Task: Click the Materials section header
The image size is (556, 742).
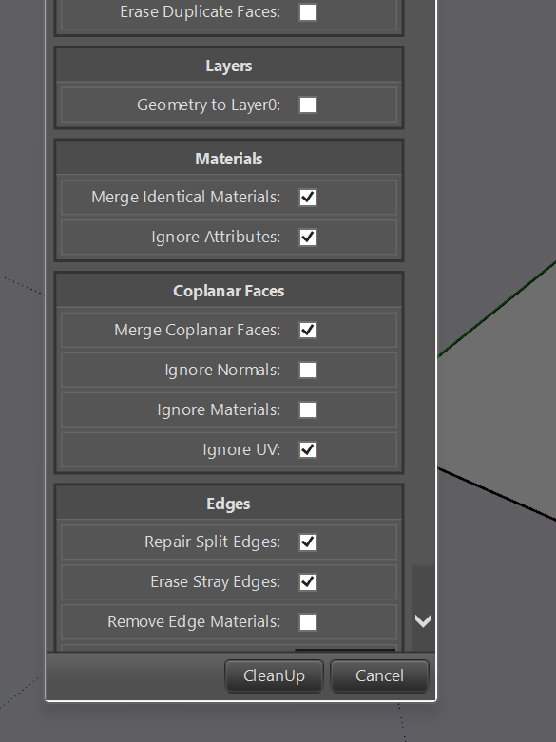Action: [x=229, y=159]
